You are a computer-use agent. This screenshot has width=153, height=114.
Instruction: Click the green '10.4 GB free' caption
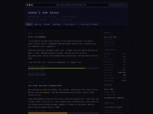(36, 70)
